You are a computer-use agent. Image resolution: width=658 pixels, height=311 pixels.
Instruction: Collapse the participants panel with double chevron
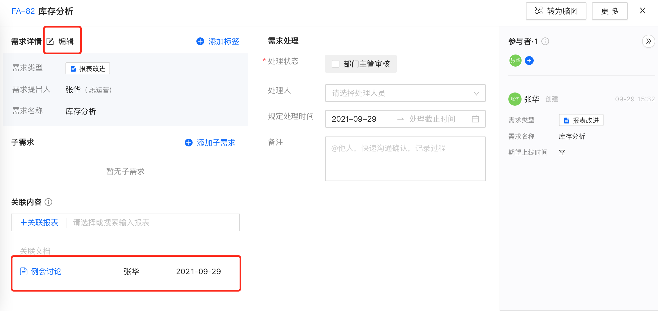coord(648,42)
